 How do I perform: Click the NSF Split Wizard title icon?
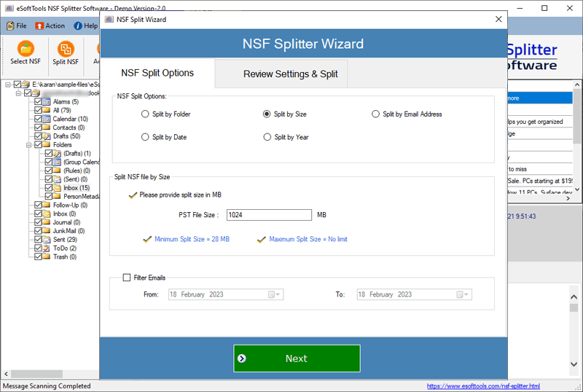point(109,20)
